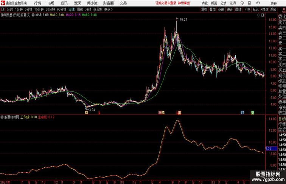Viewport: 286px width, 184px height.
Task: Click the small red marker right of the 3.24 low
Action: pyautogui.click(x=99, y=113)
